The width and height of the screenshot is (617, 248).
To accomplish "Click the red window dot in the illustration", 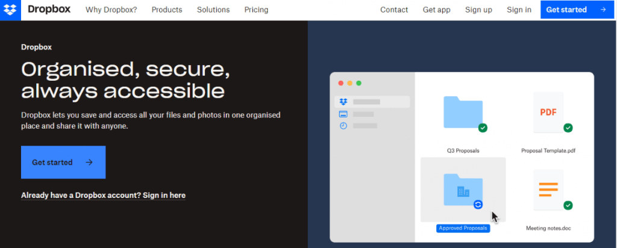I will coord(341,83).
